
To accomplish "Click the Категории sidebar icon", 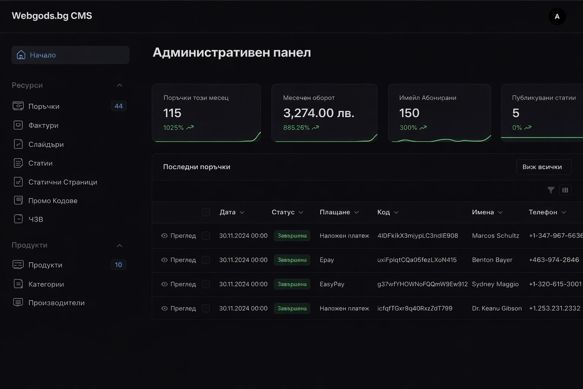I will click(18, 284).
